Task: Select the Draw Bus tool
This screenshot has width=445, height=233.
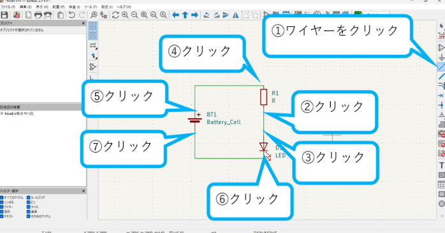Action: click(442, 76)
